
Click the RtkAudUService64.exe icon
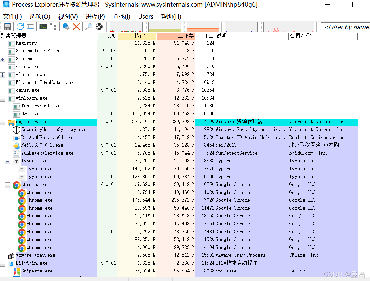click(x=16, y=138)
